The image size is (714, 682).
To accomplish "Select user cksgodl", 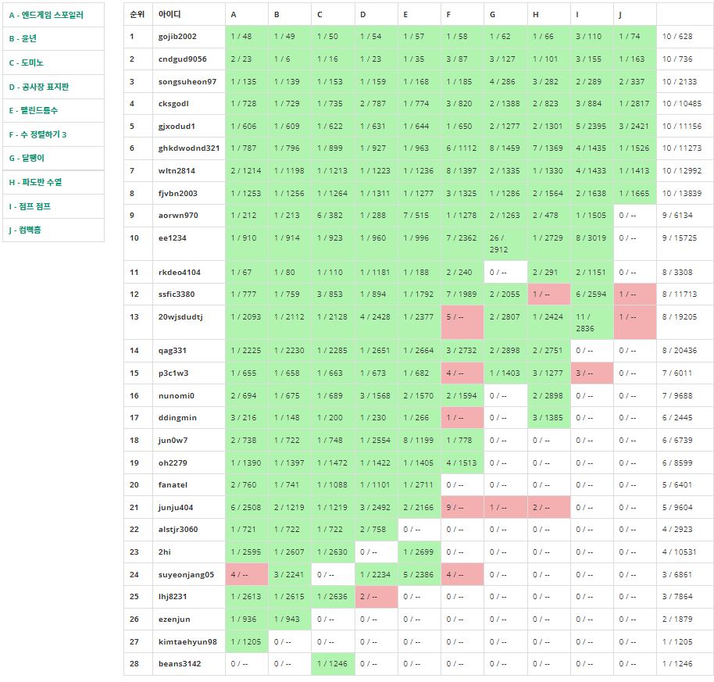I will tap(173, 104).
